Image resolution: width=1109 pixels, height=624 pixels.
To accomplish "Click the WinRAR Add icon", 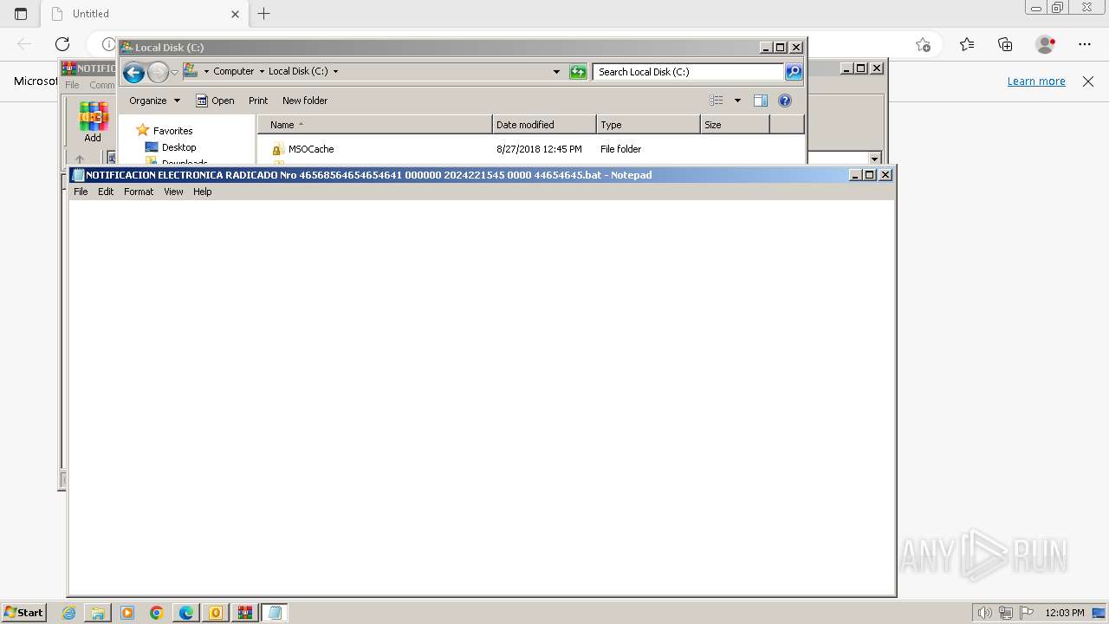I will (93, 122).
